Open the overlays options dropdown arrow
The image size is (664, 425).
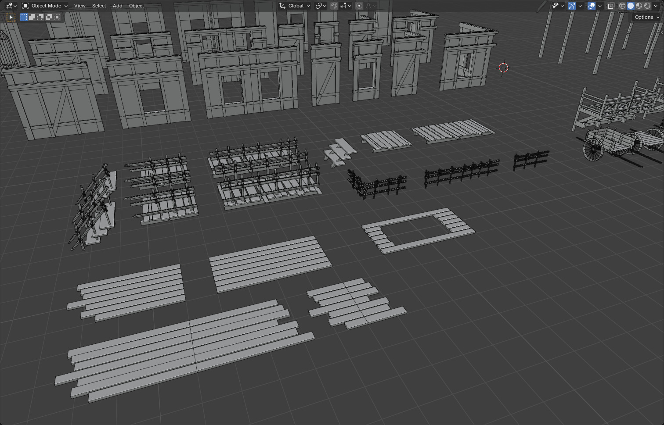click(x=600, y=6)
